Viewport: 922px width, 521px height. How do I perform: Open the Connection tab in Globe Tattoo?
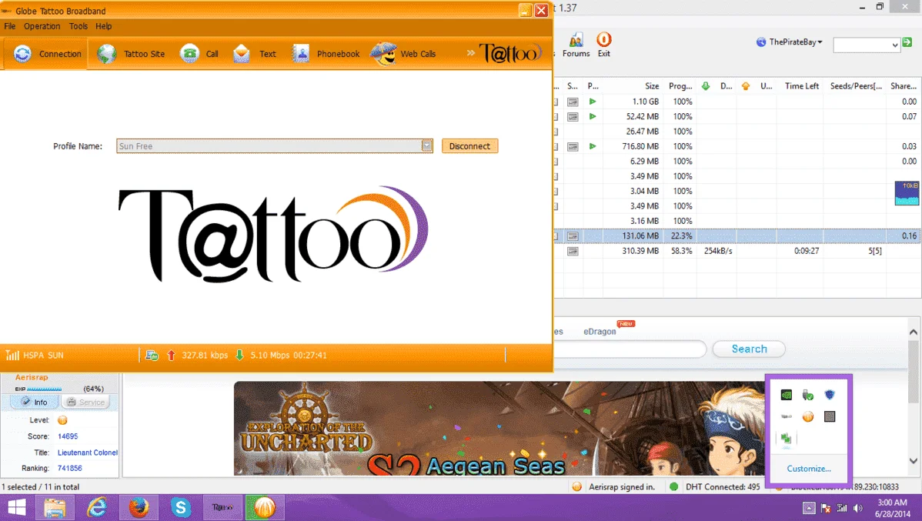pyautogui.click(x=46, y=54)
